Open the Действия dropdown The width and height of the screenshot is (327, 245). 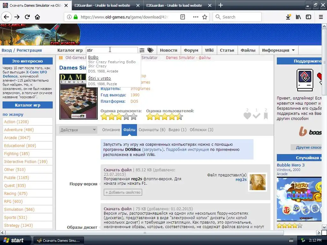click(78, 130)
